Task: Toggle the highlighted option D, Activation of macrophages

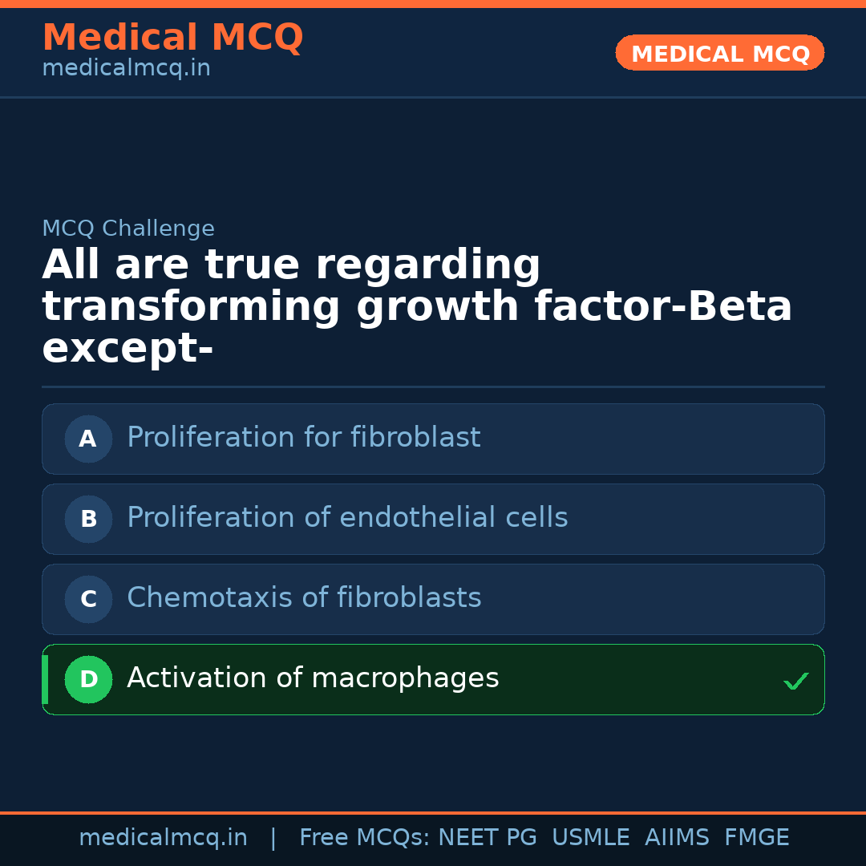Action: click(433, 679)
